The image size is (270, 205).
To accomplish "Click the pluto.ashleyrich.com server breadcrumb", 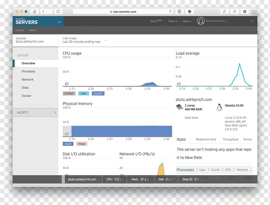I will coord(30,41).
